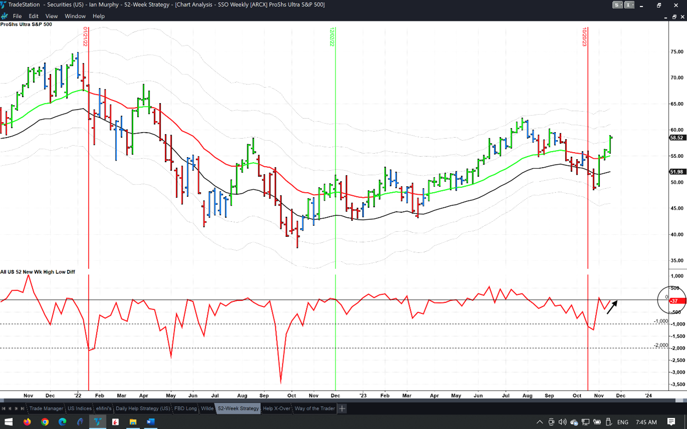Jump to last workspace tab arrow
The width and height of the screenshot is (687, 429).
coord(23,408)
